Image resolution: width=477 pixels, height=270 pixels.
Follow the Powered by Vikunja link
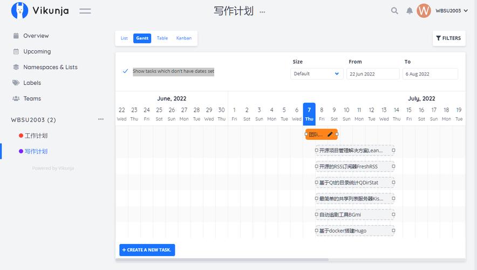point(53,168)
